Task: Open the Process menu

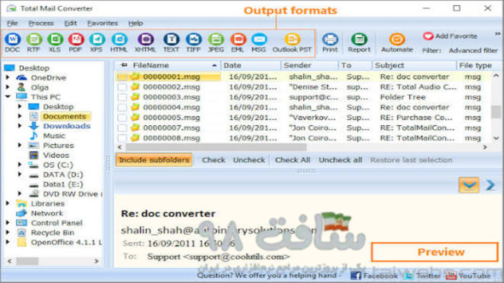Action: coord(41,23)
